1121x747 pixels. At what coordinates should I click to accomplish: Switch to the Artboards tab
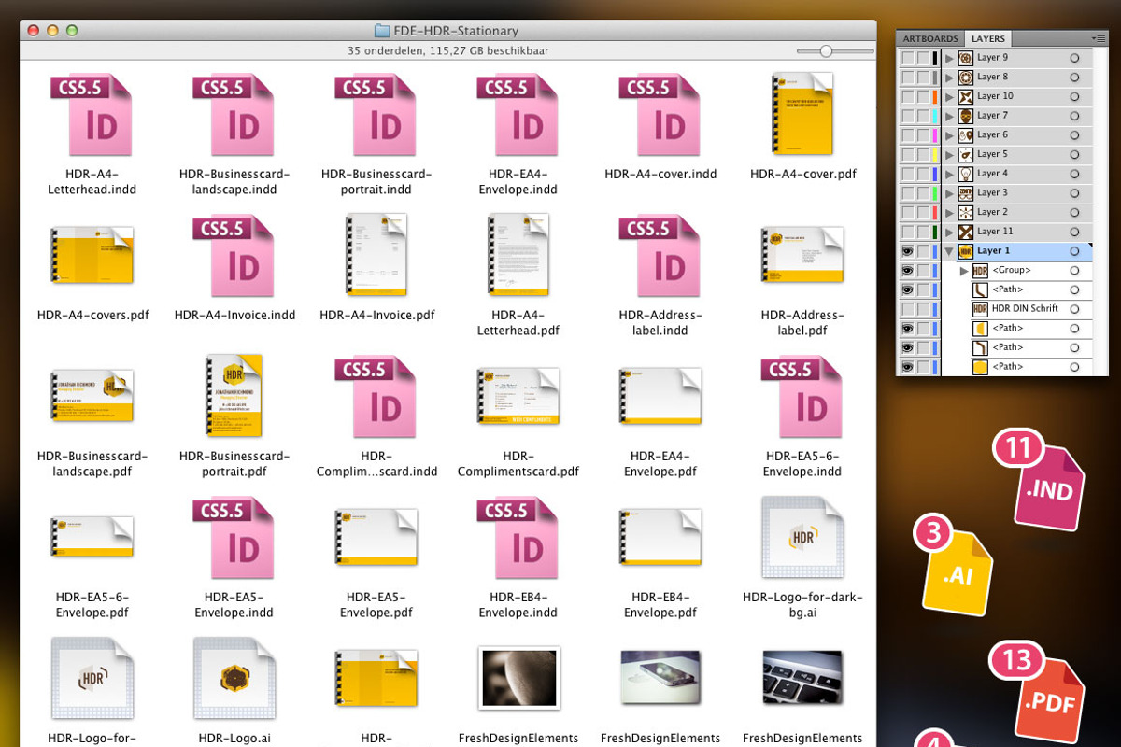(929, 38)
